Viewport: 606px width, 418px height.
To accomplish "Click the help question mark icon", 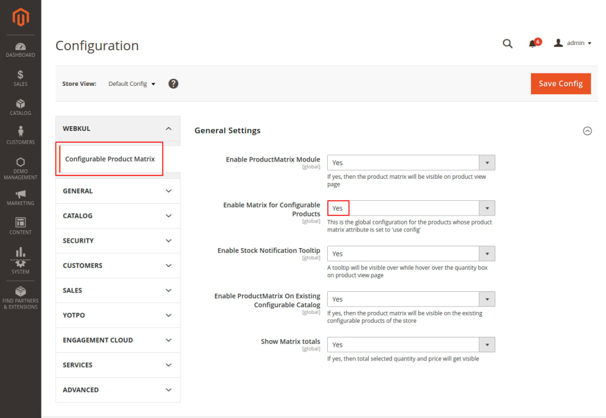I will pyautogui.click(x=173, y=83).
